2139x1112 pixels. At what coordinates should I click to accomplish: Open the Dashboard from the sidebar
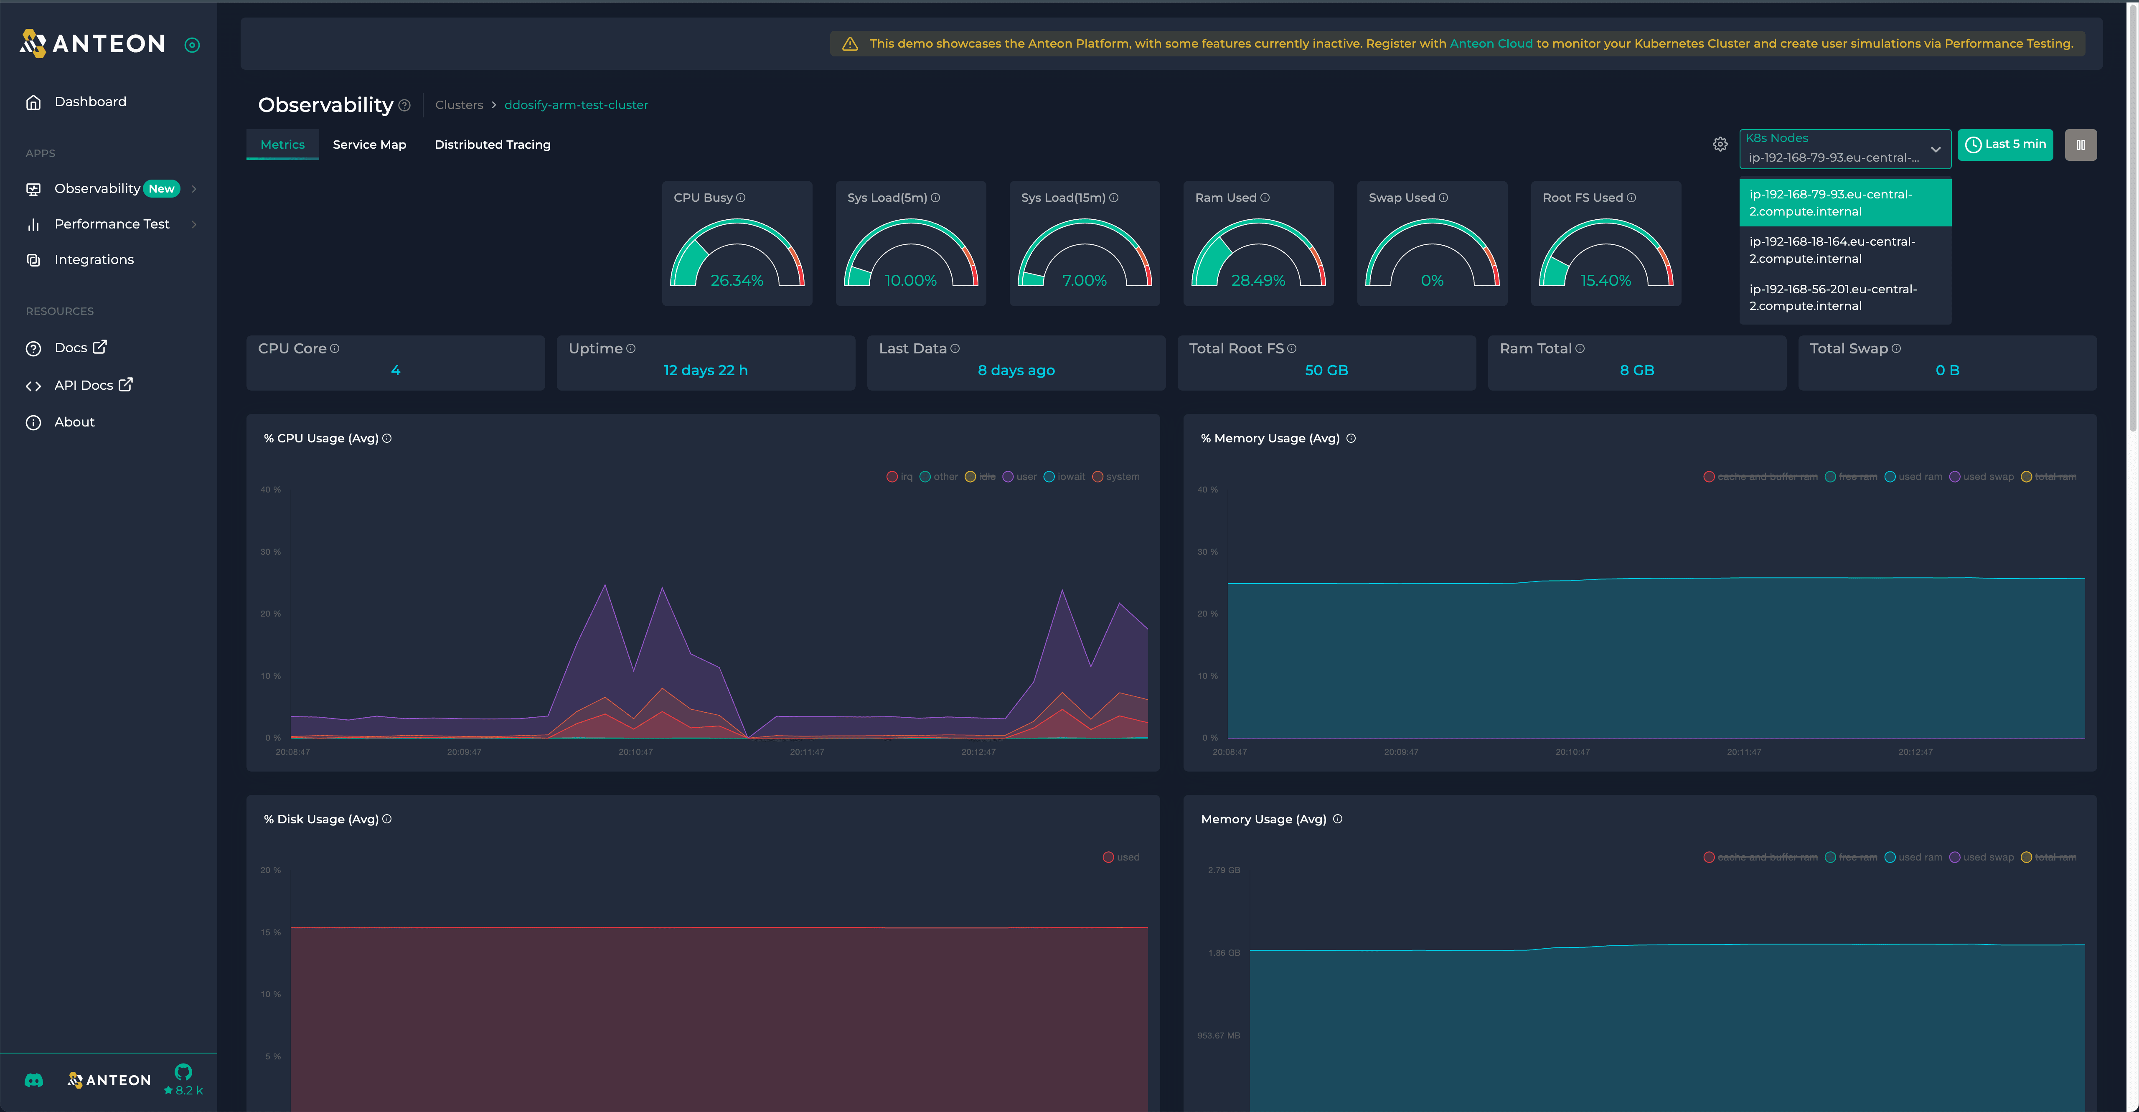(x=90, y=101)
